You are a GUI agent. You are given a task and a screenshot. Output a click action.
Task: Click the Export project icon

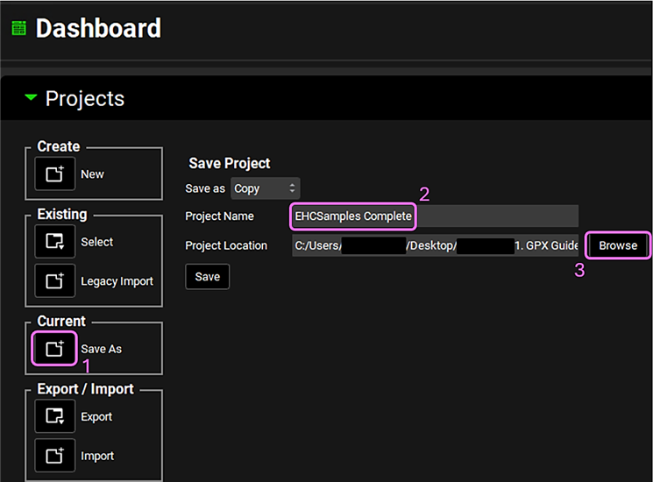55,416
